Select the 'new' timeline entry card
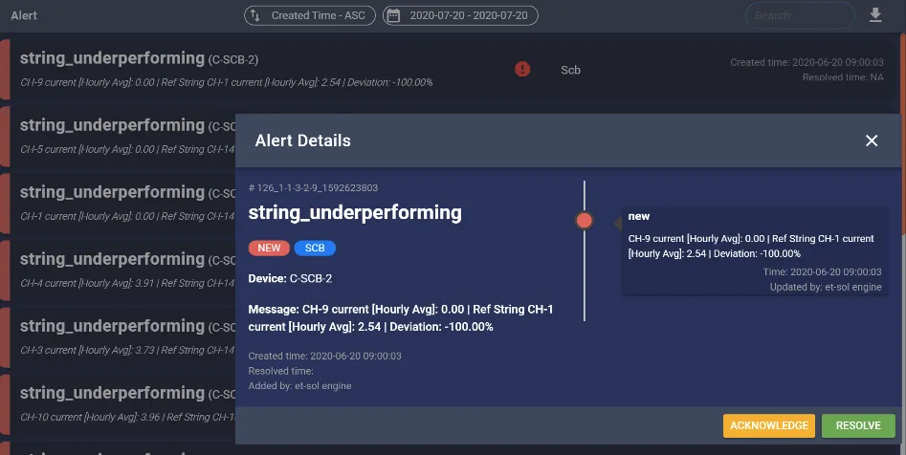 755,251
